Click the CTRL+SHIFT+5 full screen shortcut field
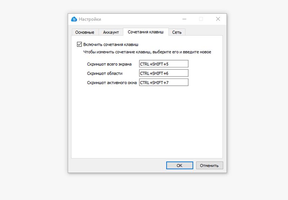The width and height of the screenshot is (288, 200). [x=164, y=64]
